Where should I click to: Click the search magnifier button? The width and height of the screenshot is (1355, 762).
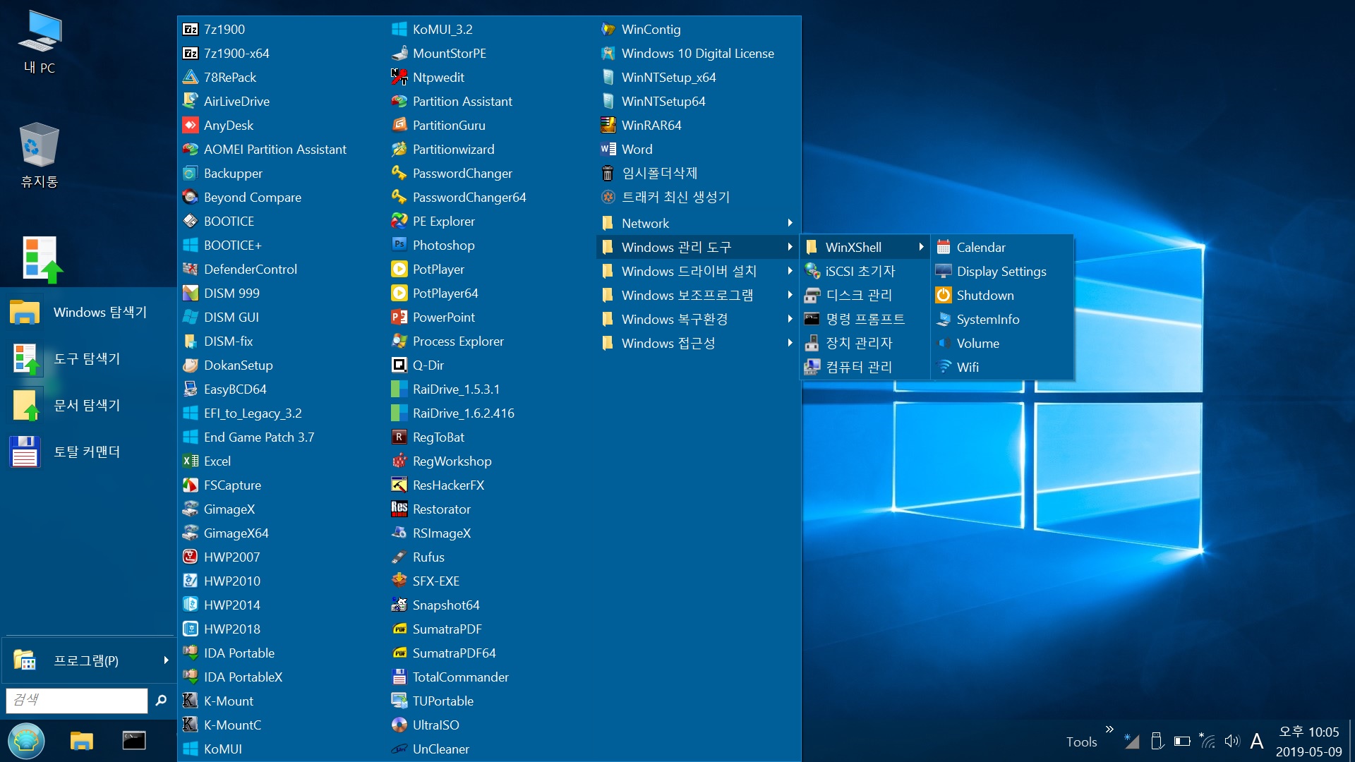[161, 700]
